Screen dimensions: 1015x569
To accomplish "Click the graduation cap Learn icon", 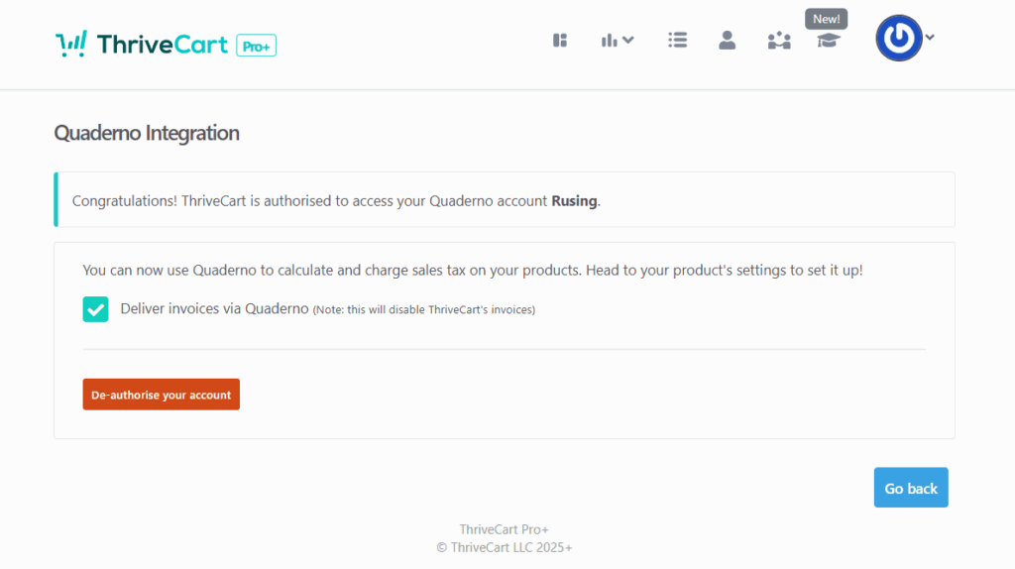I will (x=828, y=42).
